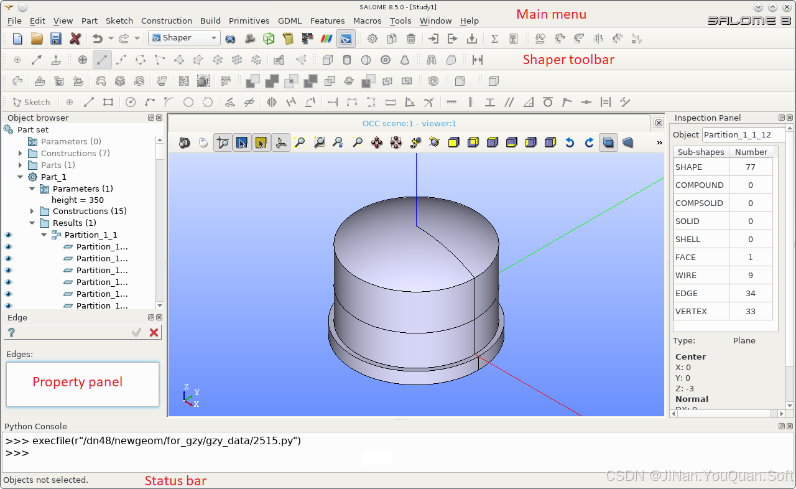Toggle the blue selection arrow mode in viewer
Image resolution: width=796 pixels, height=489 pixels.
(x=242, y=142)
